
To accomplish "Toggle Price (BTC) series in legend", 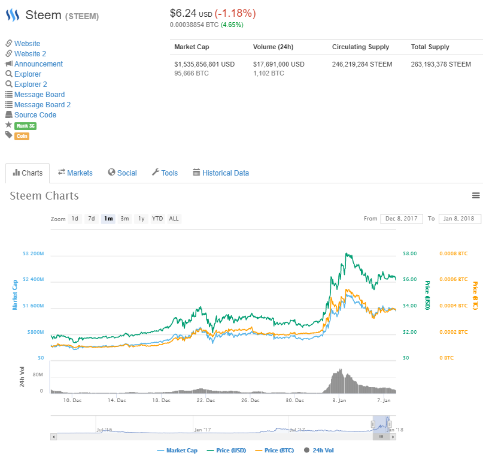I will (x=275, y=451).
